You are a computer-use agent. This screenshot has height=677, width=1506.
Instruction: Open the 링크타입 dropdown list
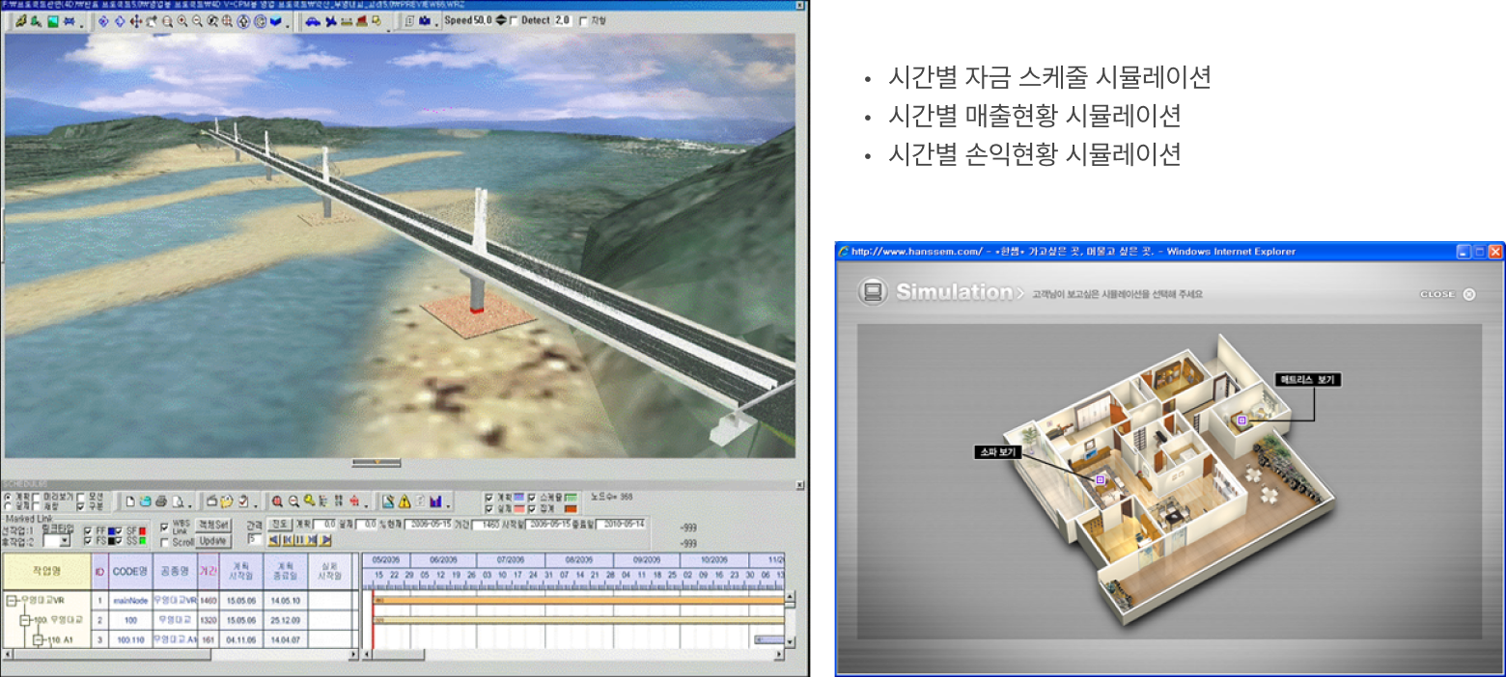pos(64,542)
